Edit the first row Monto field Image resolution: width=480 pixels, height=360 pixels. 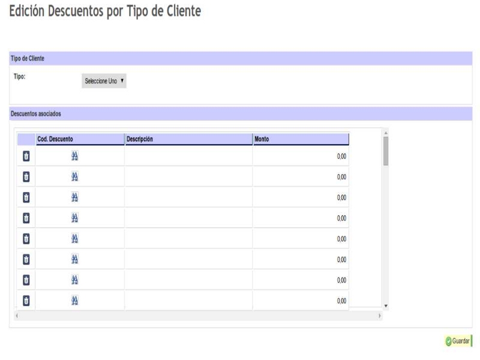pos(301,157)
